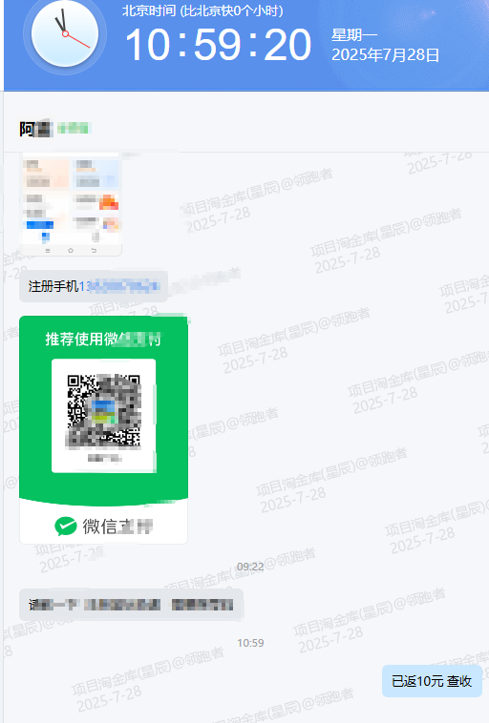
Task: Click the colored avatar inside the QR code
Action: [104, 412]
